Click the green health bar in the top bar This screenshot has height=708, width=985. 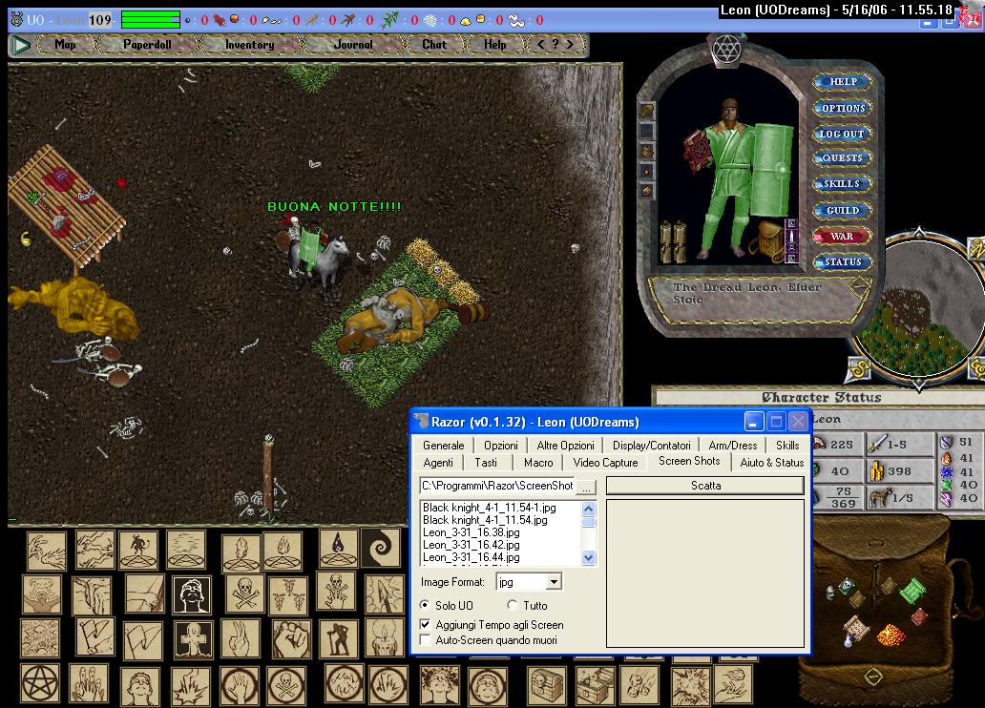[x=150, y=20]
